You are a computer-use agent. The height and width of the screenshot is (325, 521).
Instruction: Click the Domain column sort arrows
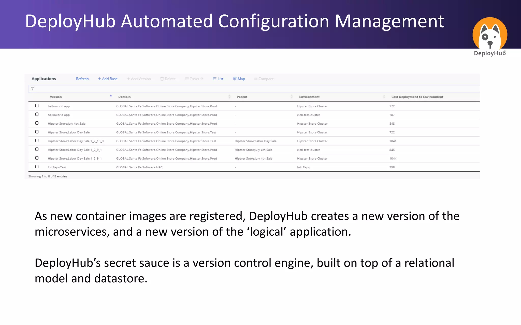point(229,96)
